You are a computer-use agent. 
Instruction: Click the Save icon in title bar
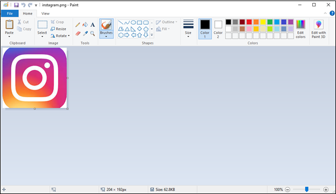[x=16, y=5]
